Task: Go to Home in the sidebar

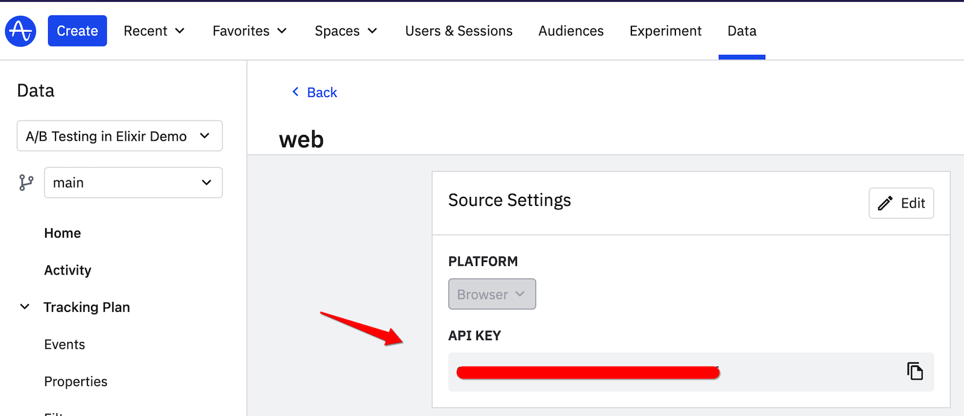Action: [62, 233]
